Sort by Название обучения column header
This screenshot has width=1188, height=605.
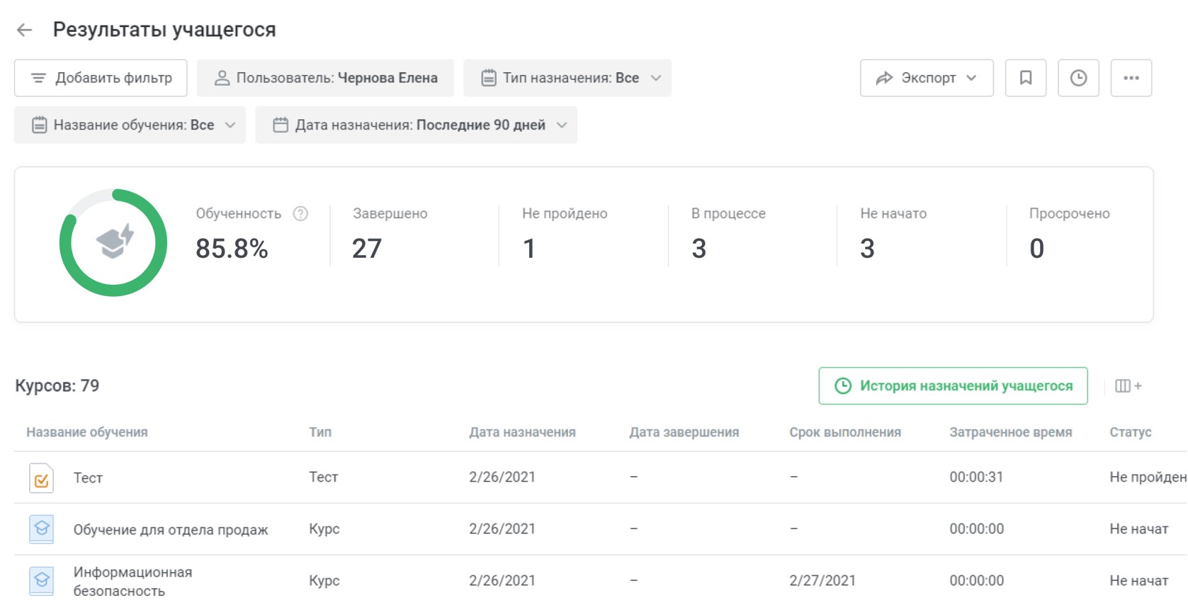click(x=87, y=432)
